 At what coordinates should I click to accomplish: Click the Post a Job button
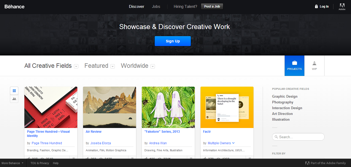pos(212,7)
